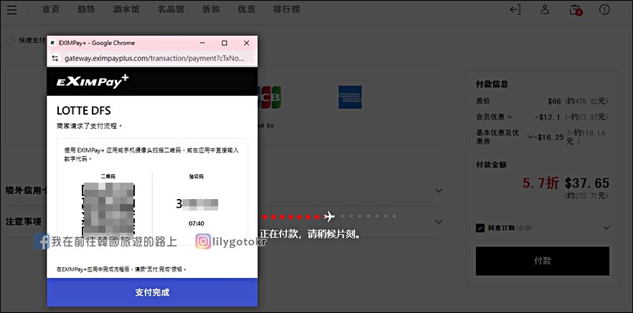
Task: Open the user account profile icon
Action: 545,9
